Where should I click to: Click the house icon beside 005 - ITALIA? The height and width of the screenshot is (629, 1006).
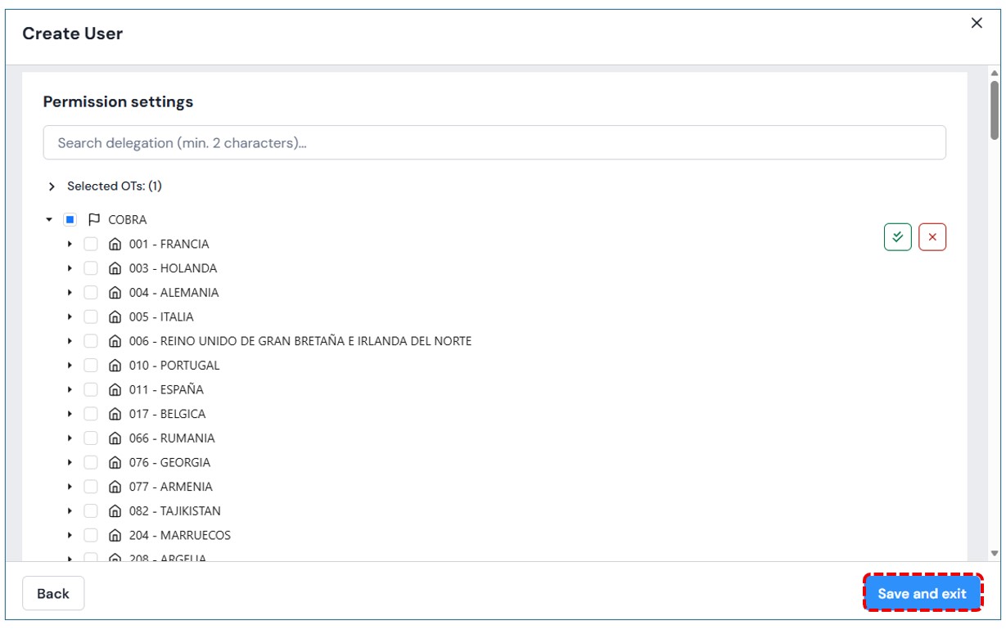(115, 317)
